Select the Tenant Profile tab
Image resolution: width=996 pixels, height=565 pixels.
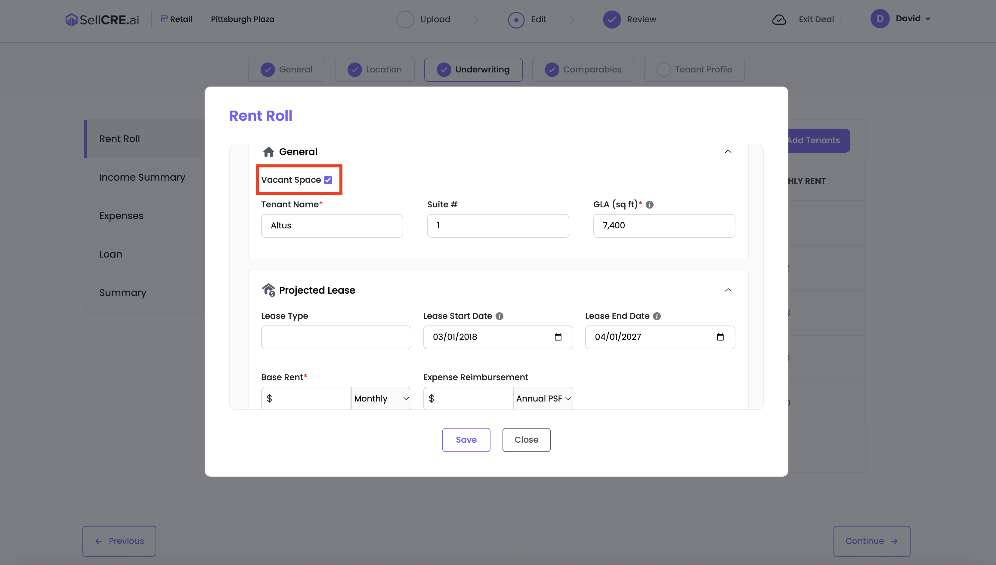tap(694, 69)
